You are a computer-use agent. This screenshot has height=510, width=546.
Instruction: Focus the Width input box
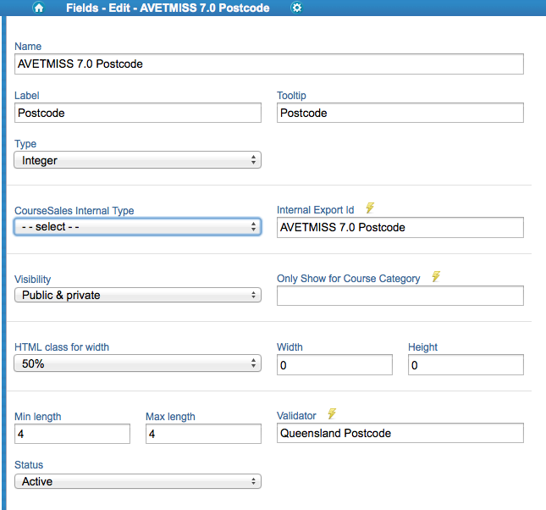tap(334, 364)
